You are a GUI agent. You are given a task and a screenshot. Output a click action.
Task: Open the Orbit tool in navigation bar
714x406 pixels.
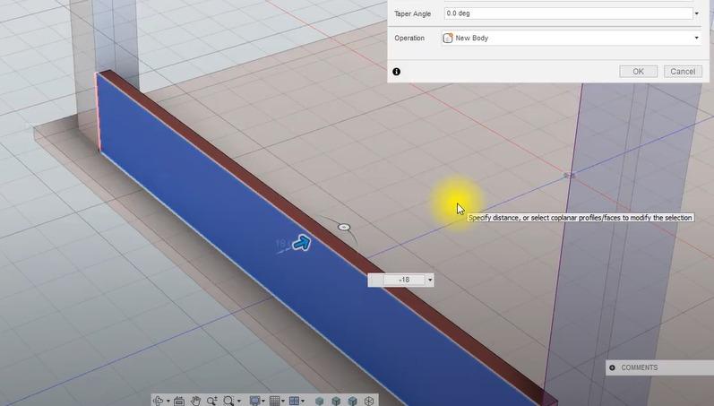click(158, 401)
